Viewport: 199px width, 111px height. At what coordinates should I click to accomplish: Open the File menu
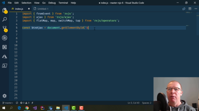tap(10, 3)
